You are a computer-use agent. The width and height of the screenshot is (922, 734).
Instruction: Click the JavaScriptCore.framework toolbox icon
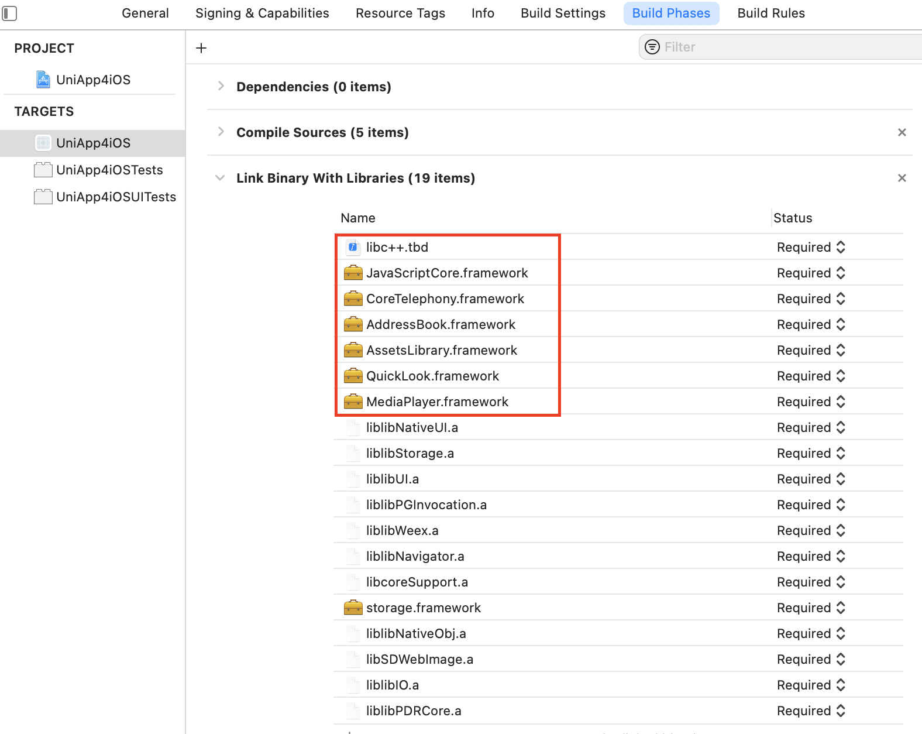coord(353,273)
